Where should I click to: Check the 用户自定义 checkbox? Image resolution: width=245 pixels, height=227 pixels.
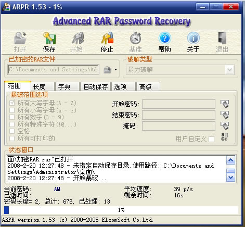(212, 139)
